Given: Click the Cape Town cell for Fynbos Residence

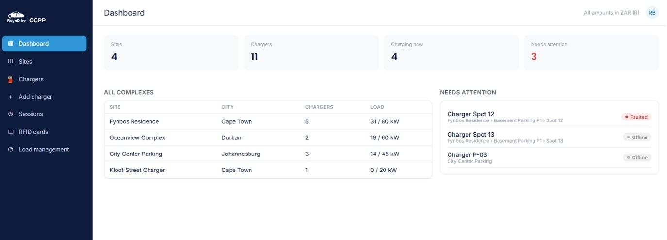Looking at the screenshot, I should pos(237,121).
